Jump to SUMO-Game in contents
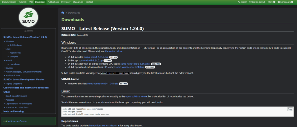This screenshot has width=297, height=127. [x=16, y=45]
